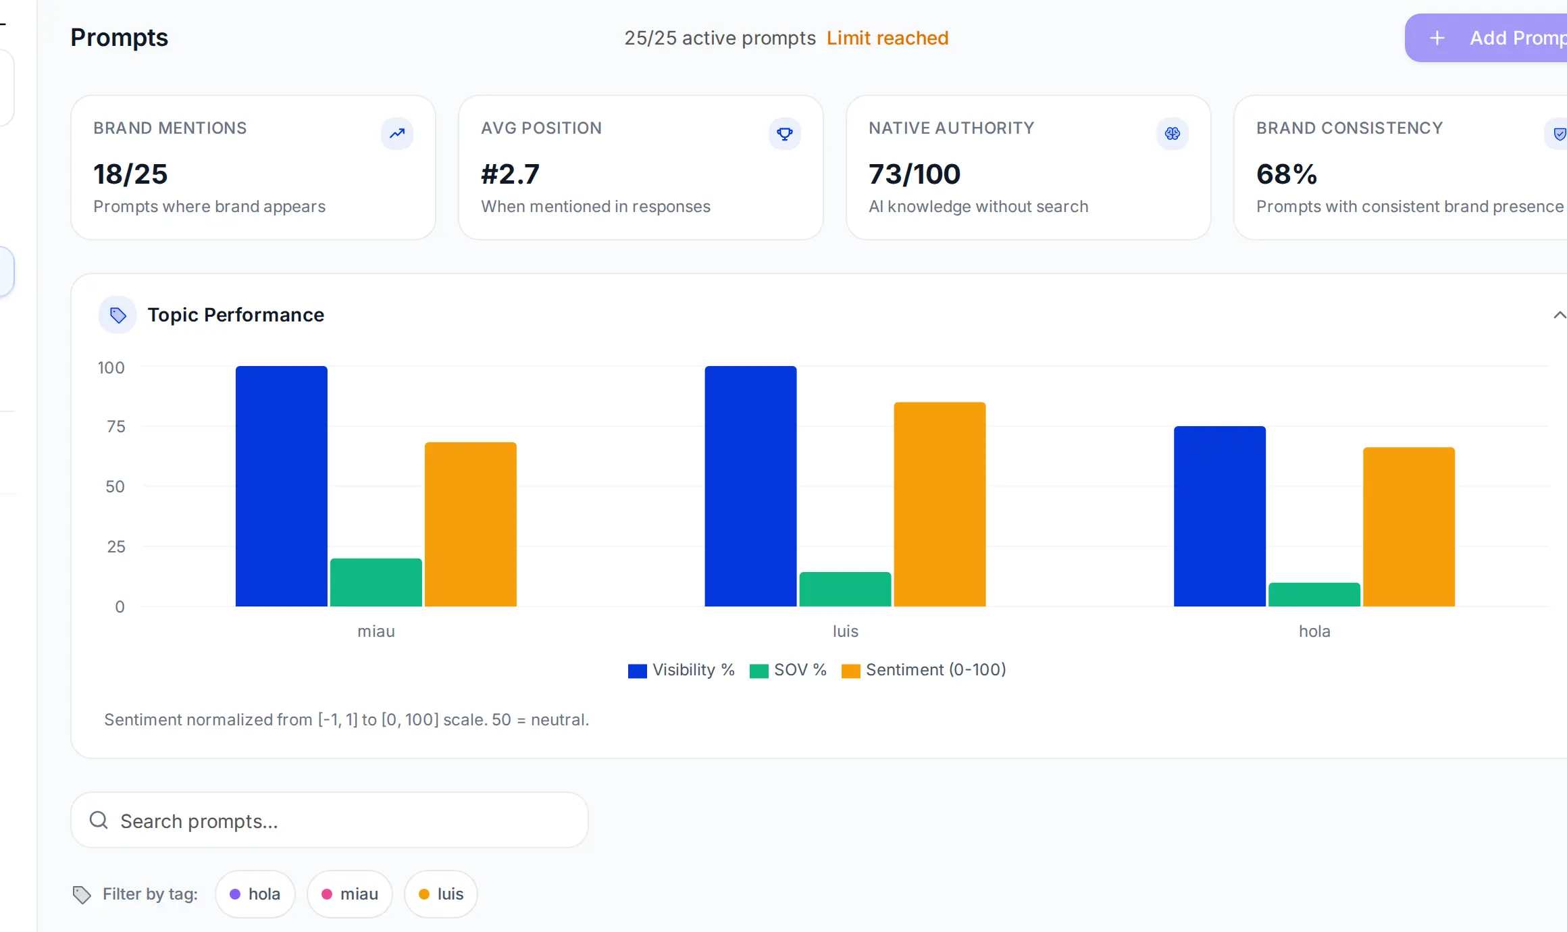Image resolution: width=1567 pixels, height=932 pixels.
Task: Click the Filter by tag icon
Action: click(x=82, y=894)
